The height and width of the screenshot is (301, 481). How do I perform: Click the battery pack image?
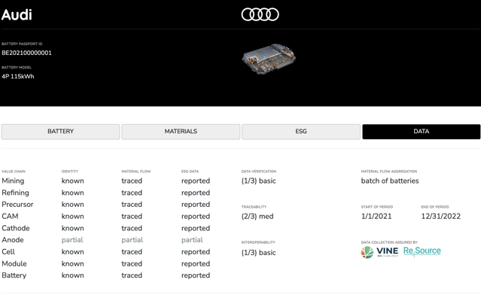point(268,59)
